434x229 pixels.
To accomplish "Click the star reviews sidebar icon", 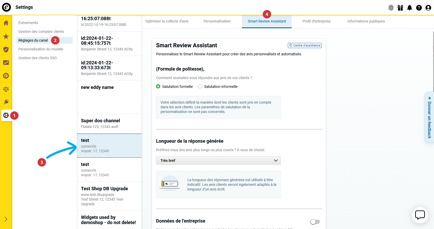I will 6,36.
